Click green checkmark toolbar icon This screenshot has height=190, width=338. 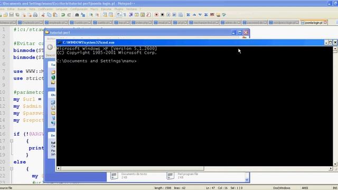[x=224, y=15]
